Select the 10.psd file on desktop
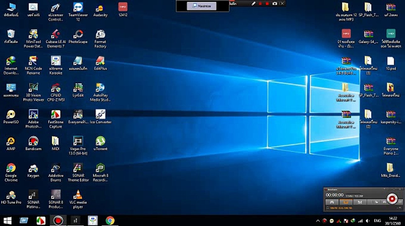405x226 pixels. [x=391, y=63]
